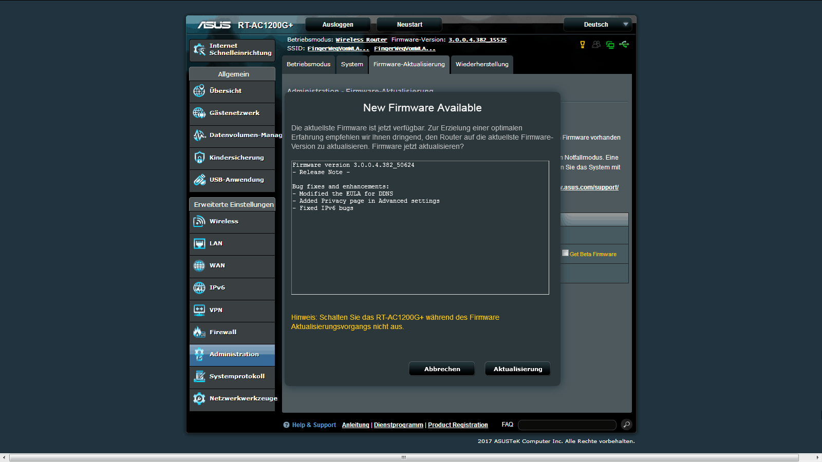This screenshot has width=822, height=462.
Task: Click the Erweiterte Einstellungen section header
Action: [232, 204]
